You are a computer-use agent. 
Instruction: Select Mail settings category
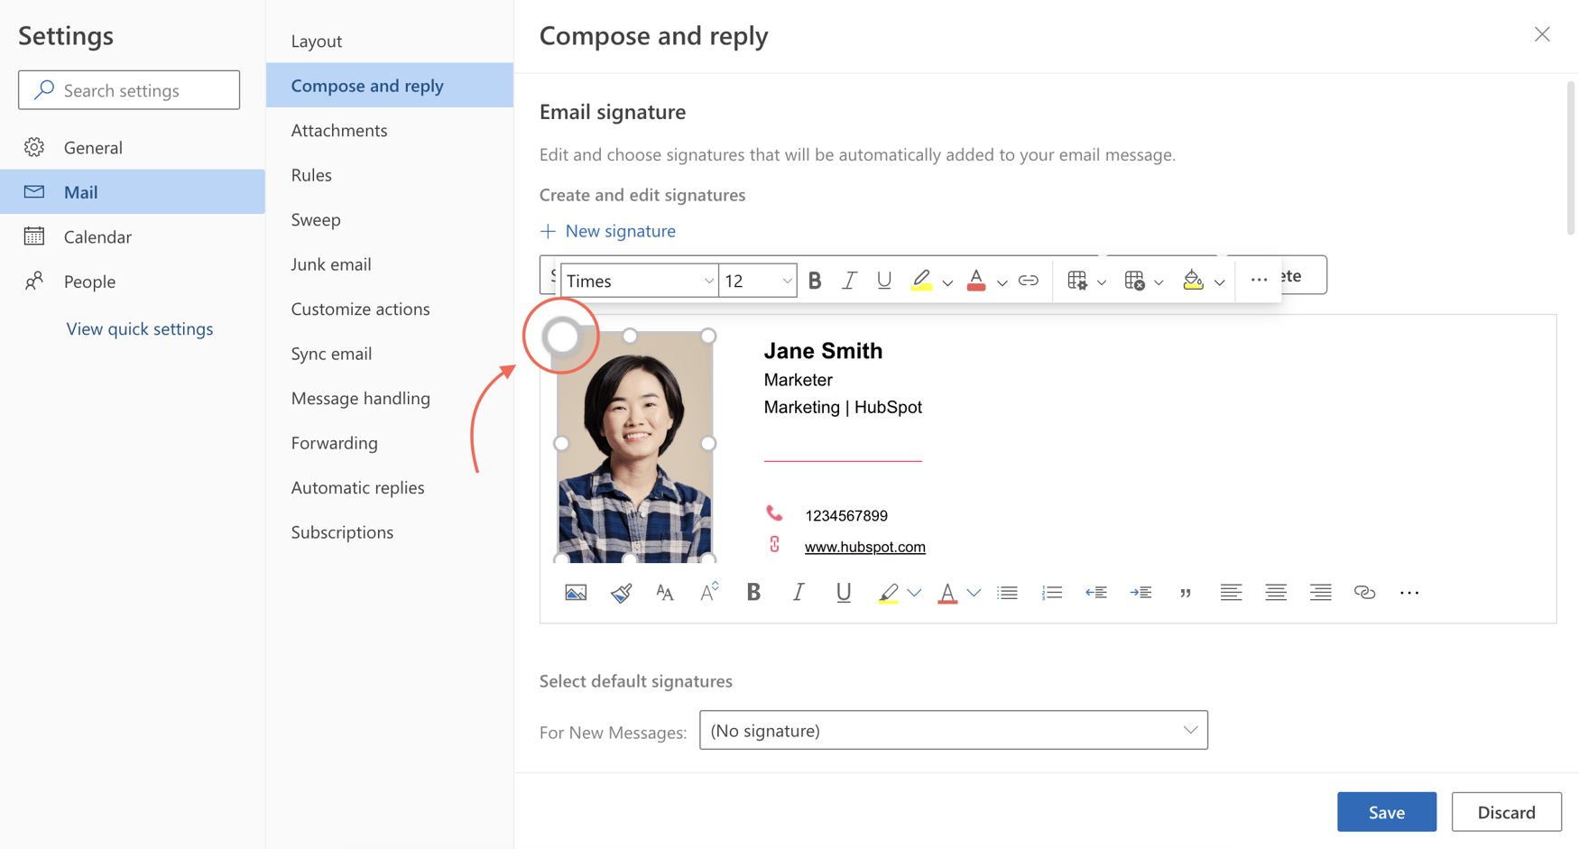133,191
